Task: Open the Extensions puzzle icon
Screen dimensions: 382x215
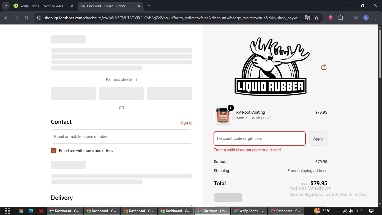Action: (341, 18)
